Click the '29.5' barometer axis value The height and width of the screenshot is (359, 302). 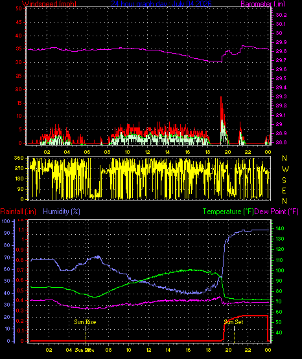tap(281, 78)
